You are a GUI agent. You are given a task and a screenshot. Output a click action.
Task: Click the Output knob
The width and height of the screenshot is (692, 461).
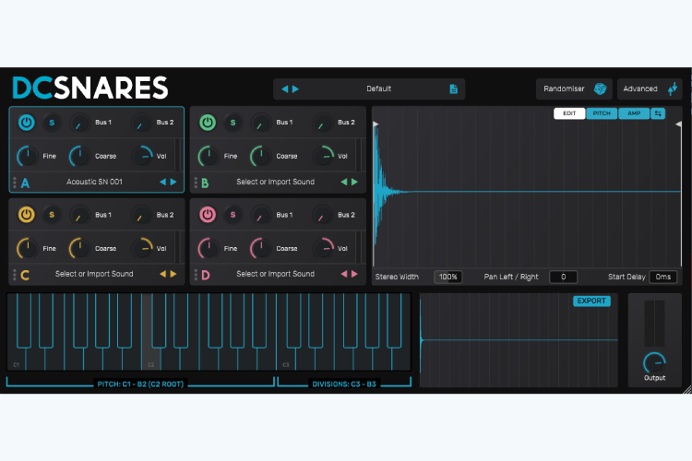pyautogui.click(x=654, y=363)
